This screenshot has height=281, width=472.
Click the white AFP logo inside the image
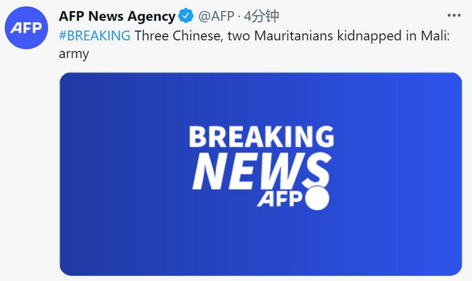click(280, 199)
